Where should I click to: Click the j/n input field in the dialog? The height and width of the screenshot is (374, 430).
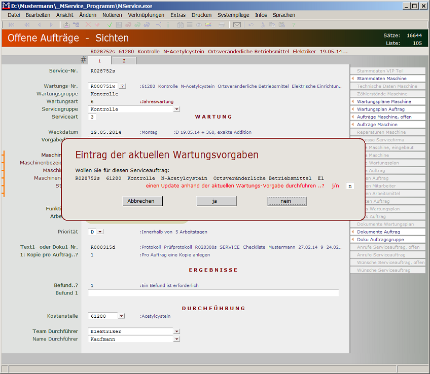click(349, 186)
